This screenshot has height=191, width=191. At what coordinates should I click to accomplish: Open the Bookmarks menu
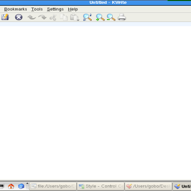point(16,9)
